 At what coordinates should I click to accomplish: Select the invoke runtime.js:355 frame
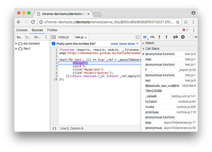tap(169, 107)
